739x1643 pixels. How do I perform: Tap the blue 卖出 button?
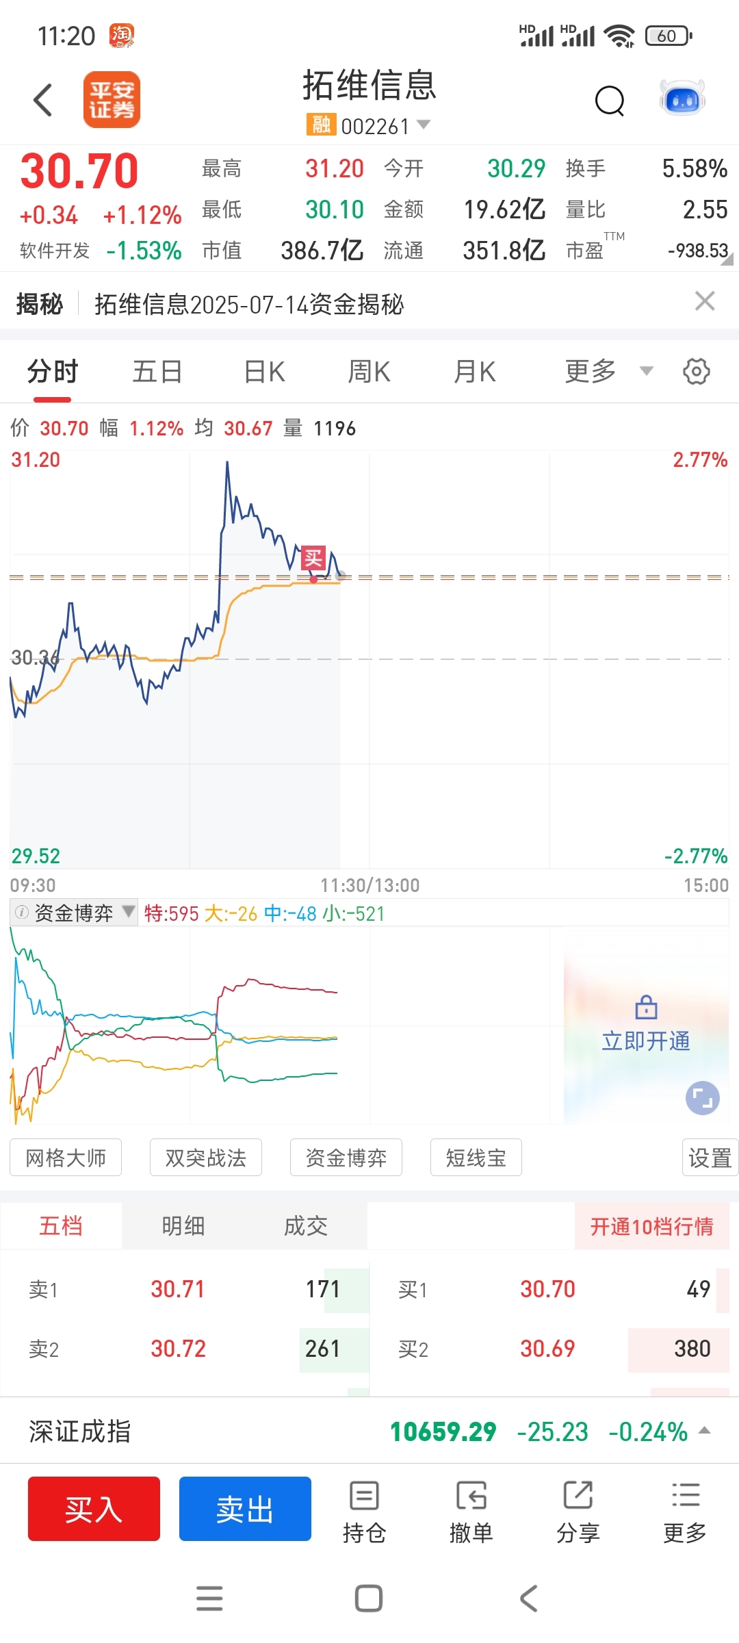(245, 1509)
